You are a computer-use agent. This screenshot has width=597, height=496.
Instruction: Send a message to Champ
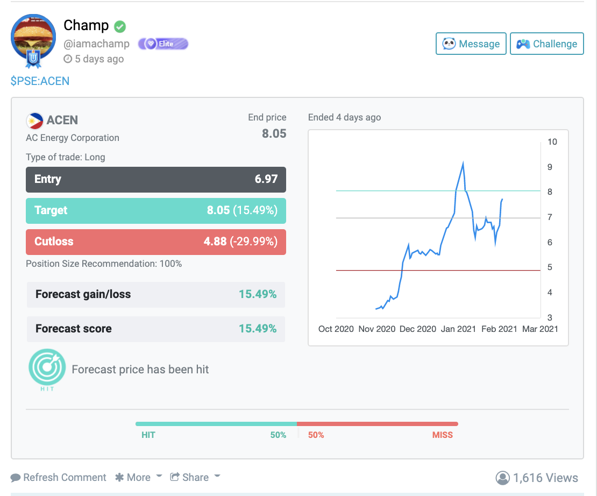pyautogui.click(x=471, y=44)
